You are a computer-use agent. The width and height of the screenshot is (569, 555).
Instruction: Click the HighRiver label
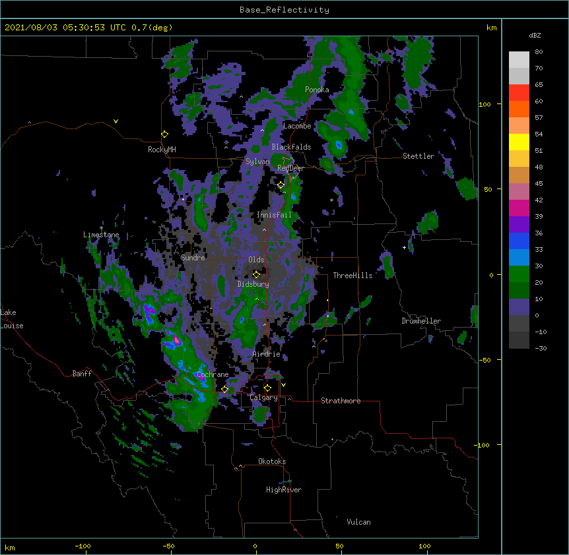(x=284, y=490)
